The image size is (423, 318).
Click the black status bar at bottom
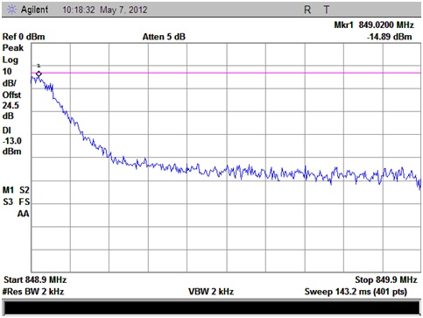click(x=212, y=308)
